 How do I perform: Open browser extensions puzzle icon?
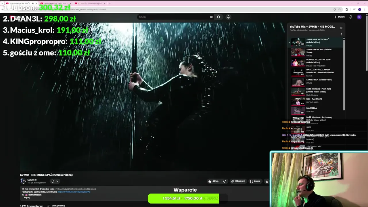point(347,9)
